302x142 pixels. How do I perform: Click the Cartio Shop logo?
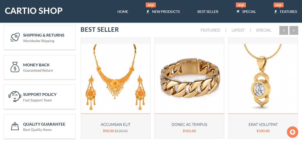34,11
